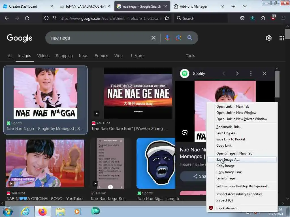The image size is (290, 217).
Task: Open the Extensions puzzle icon
Action: 263,18
